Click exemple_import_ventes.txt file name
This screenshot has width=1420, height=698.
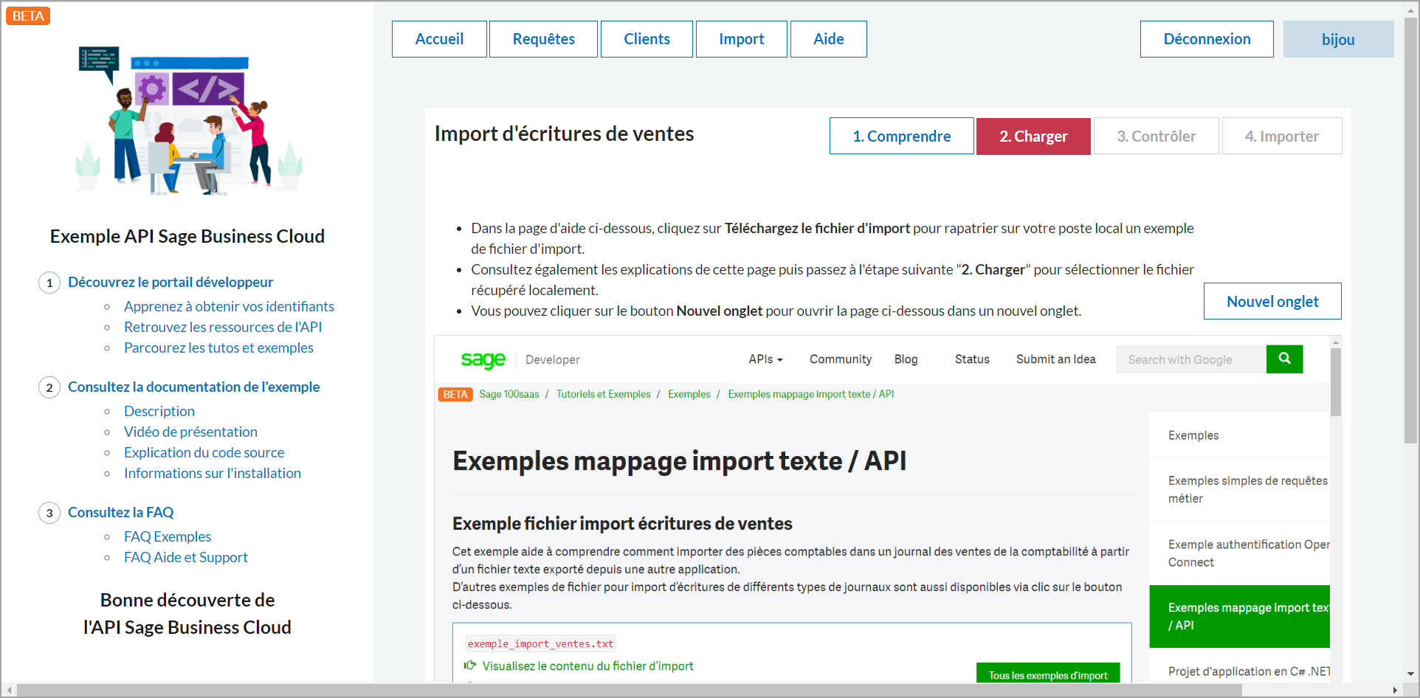(x=540, y=643)
